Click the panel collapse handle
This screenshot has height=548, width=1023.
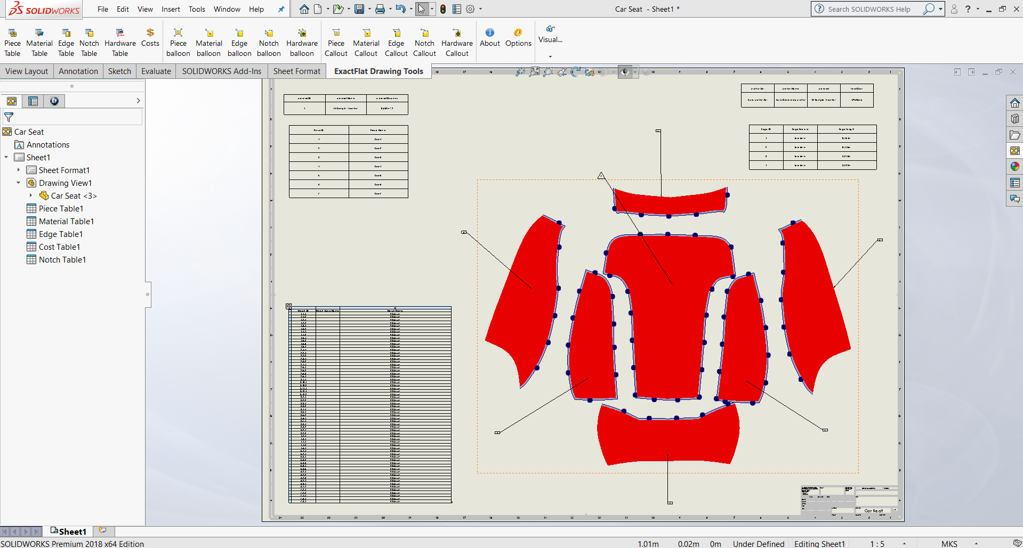pos(148,295)
